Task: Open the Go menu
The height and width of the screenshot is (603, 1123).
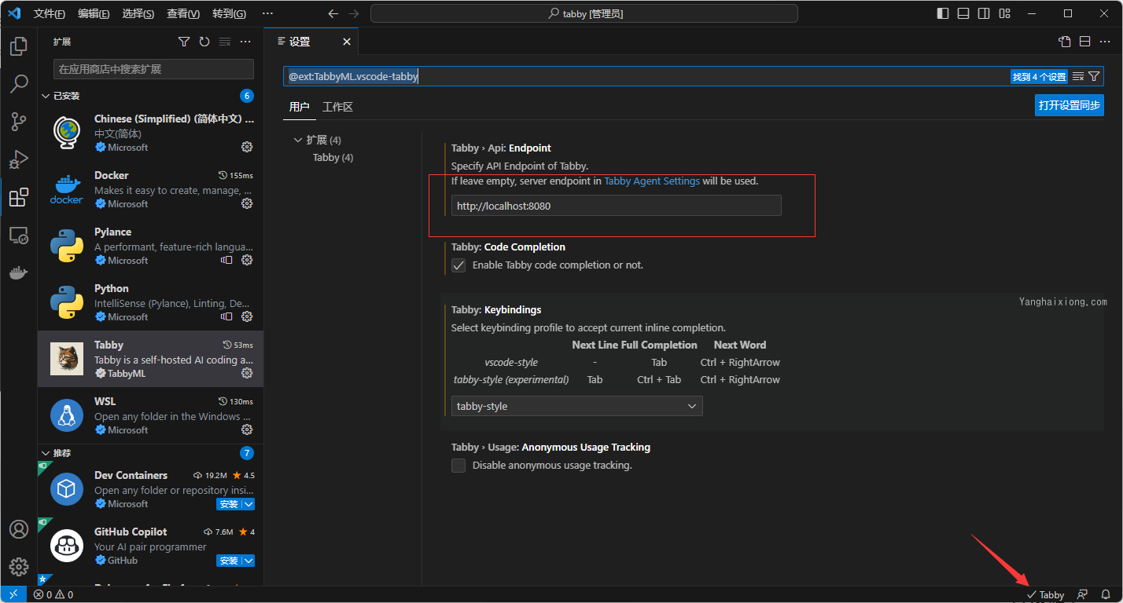Action: [229, 13]
